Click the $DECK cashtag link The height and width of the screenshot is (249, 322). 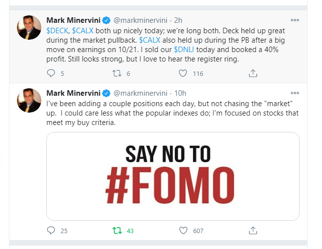coord(57,31)
